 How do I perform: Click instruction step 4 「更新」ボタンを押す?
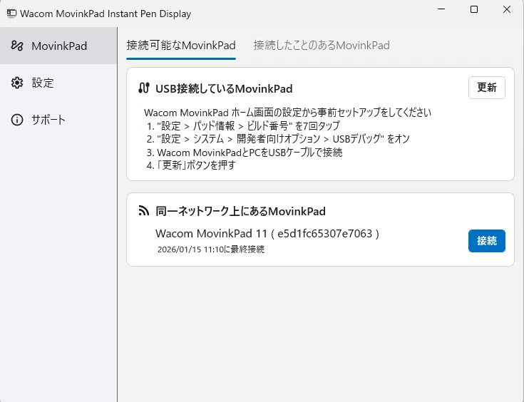click(191, 165)
